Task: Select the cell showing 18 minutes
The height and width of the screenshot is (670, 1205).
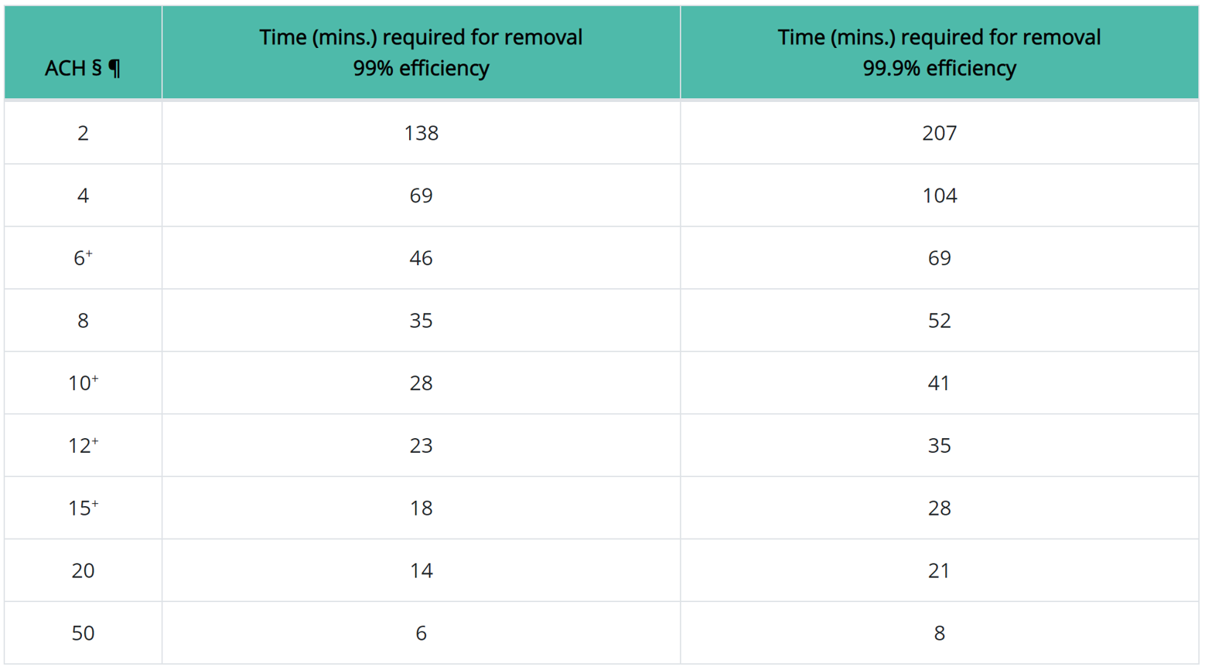Action: [421, 508]
